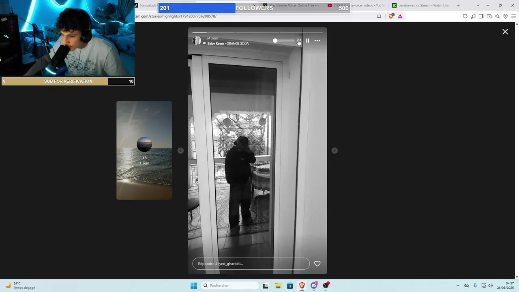Toggle the story mute speaker icon
This screenshot has width=519, height=292.
click(298, 41)
